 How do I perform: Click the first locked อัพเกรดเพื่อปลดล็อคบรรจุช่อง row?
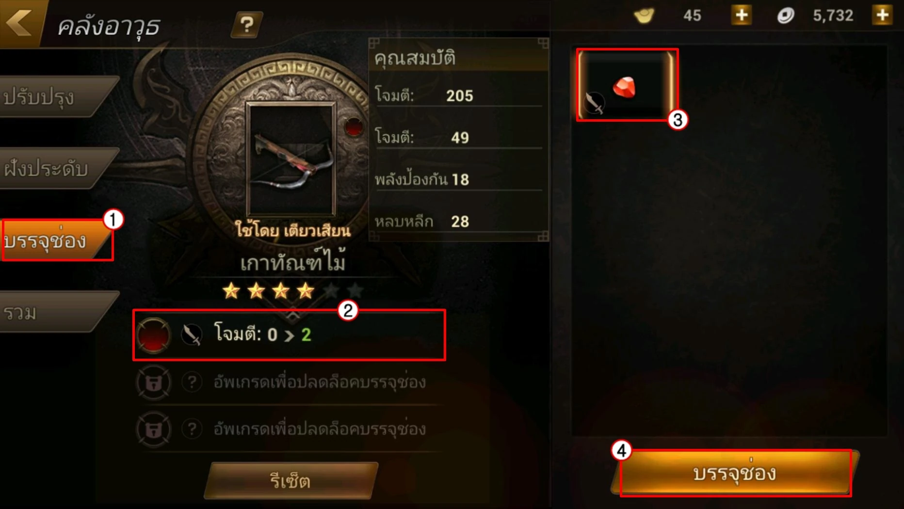click(289, 382)
